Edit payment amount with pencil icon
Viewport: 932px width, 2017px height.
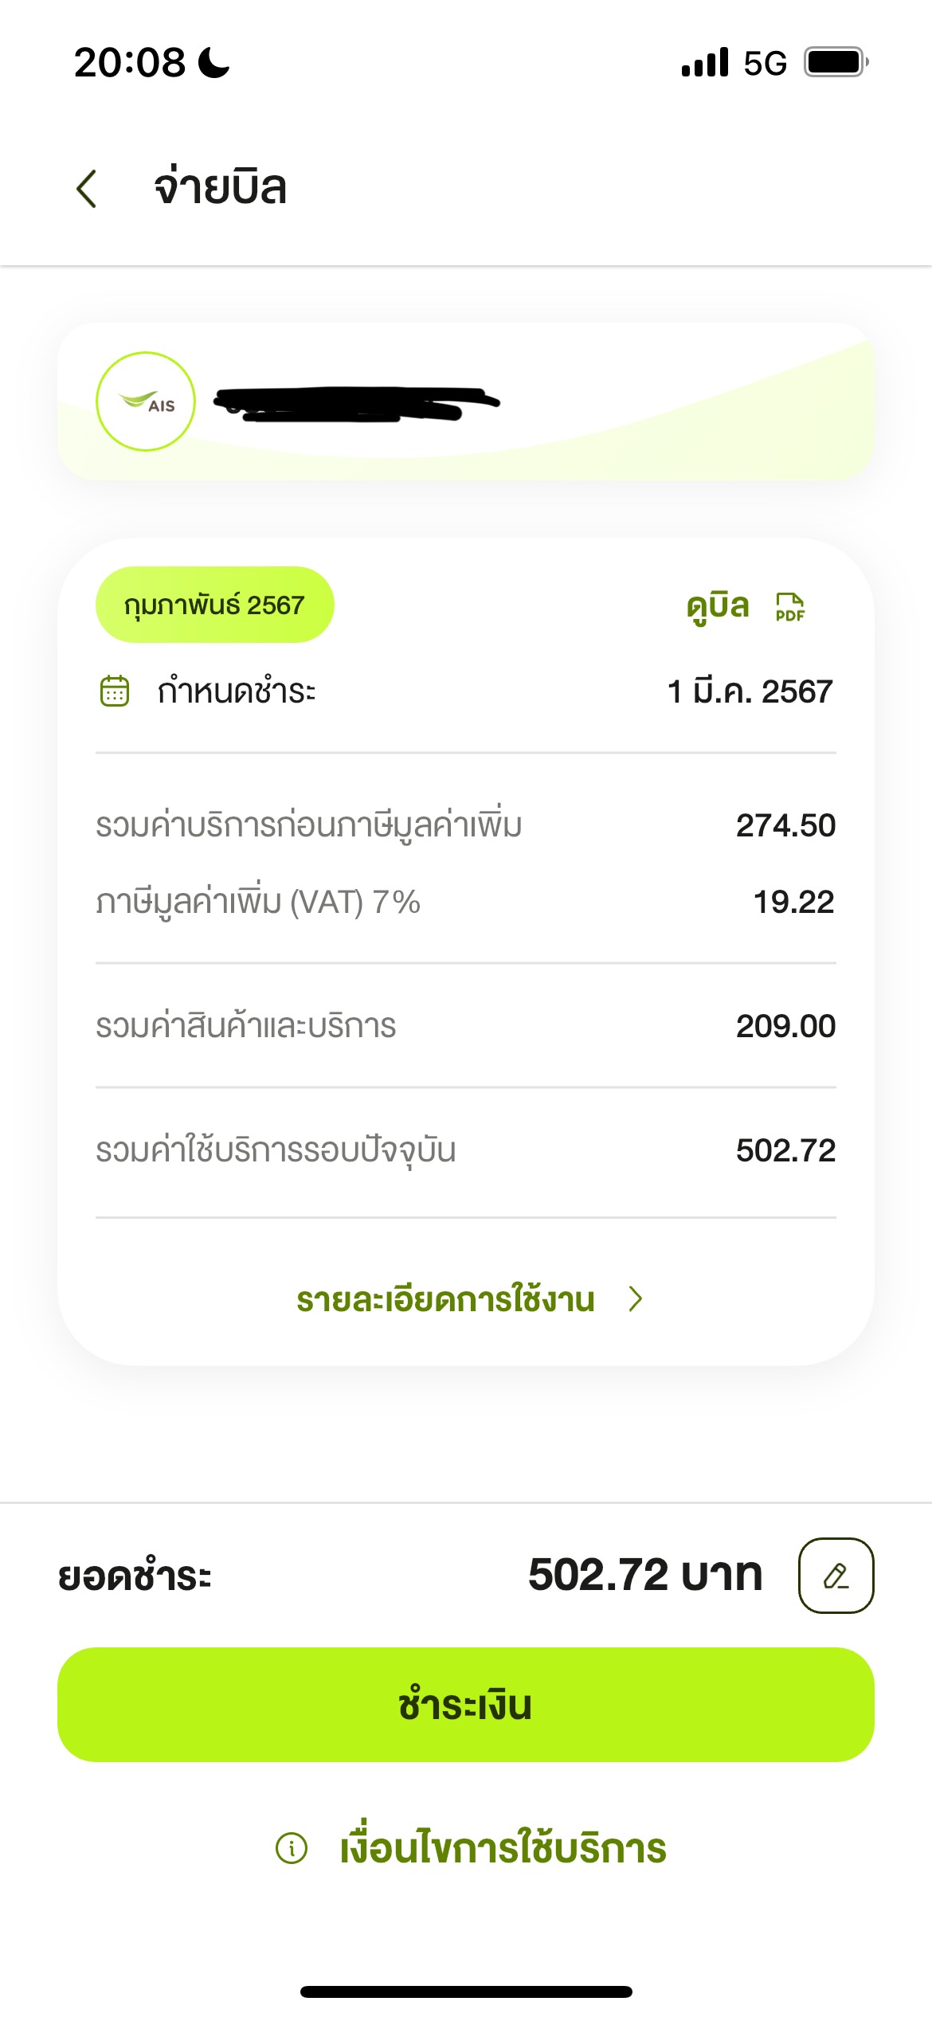pos(836,1576)
